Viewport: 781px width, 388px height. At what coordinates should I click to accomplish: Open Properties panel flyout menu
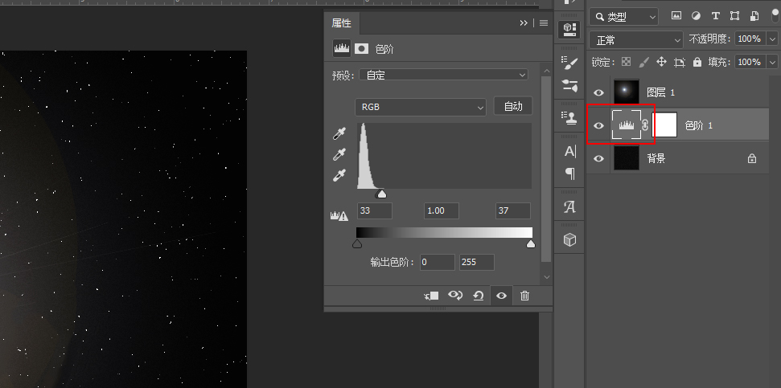544,22
